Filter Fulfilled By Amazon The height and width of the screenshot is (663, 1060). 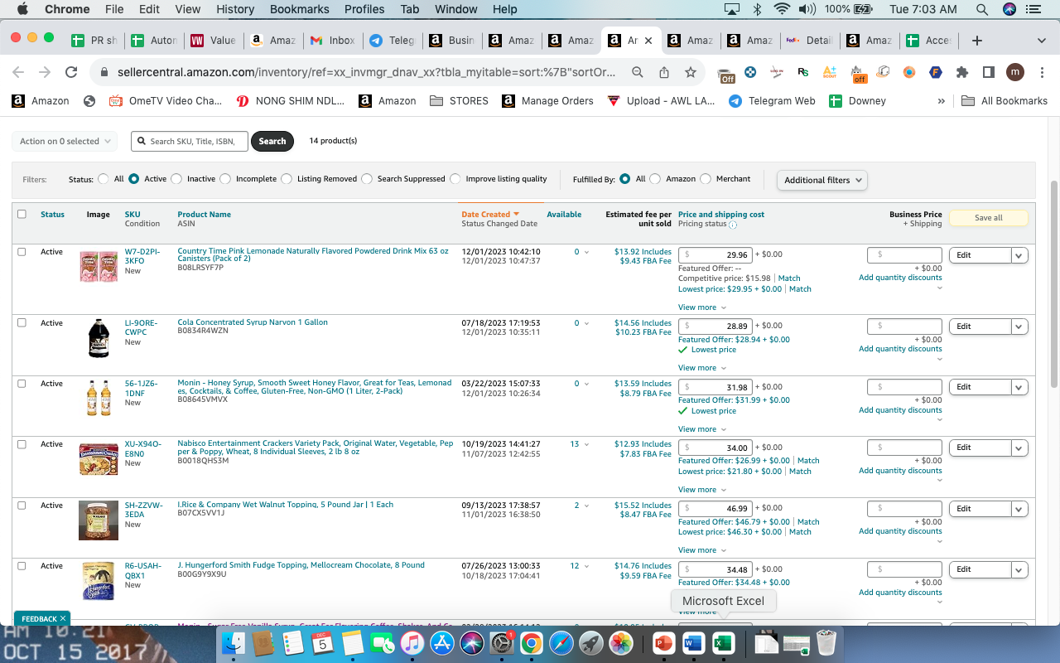(656, 179)
